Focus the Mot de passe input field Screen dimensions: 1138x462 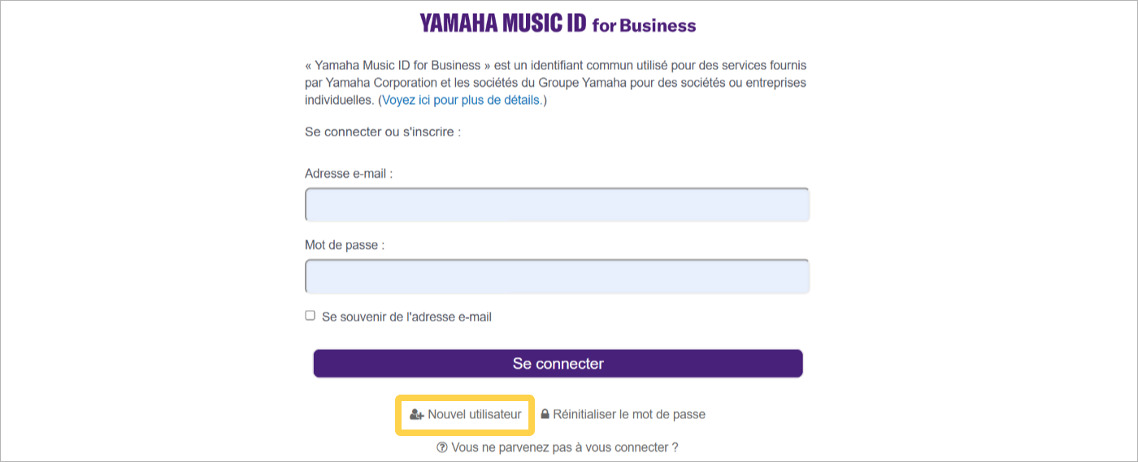(x=557, y=276)
